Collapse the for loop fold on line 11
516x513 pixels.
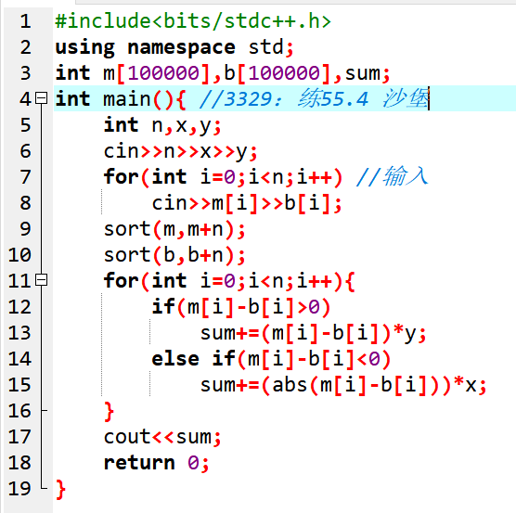tap(41, 280)
